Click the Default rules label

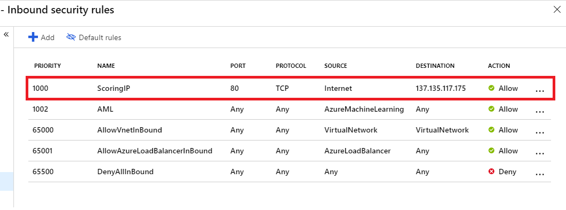(x=100, y=37)
